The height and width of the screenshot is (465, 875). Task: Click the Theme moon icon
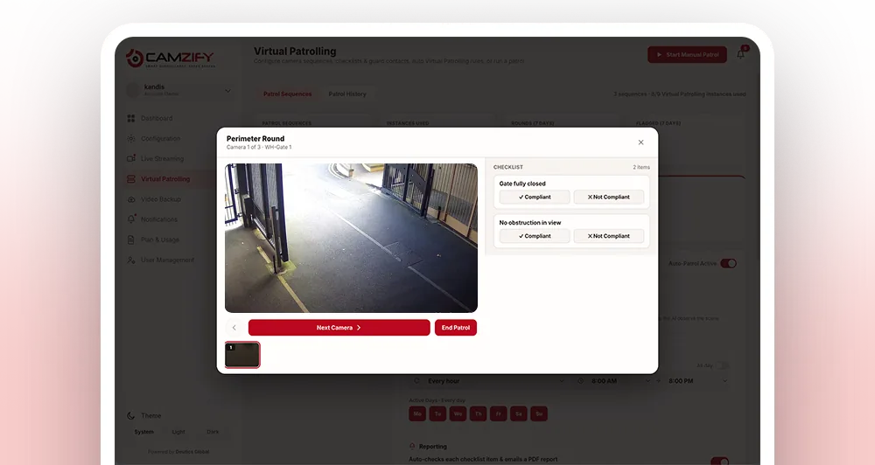click(130, 415)
